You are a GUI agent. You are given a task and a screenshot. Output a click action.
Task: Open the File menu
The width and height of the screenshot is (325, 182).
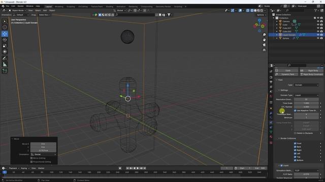point(7,6)
